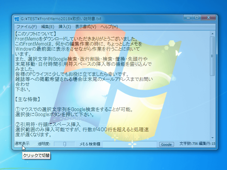Click the line starting Windowの最前面に
The height and width of the screenshot is (170, 227).
[78, 49]
